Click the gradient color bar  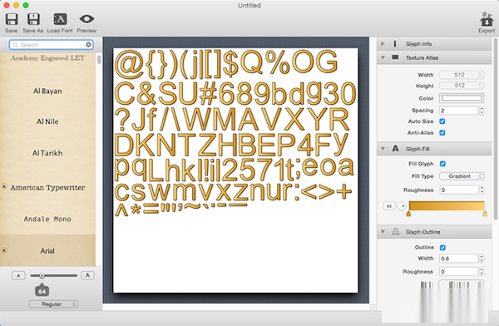(447, 205)
